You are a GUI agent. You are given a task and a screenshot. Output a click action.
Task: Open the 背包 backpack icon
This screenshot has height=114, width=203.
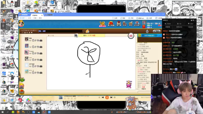[130, 24]
